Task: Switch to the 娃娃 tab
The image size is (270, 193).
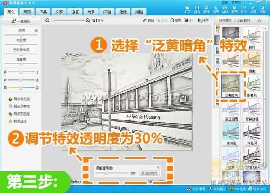Action: pyautogui.click(x=123, y=12)
